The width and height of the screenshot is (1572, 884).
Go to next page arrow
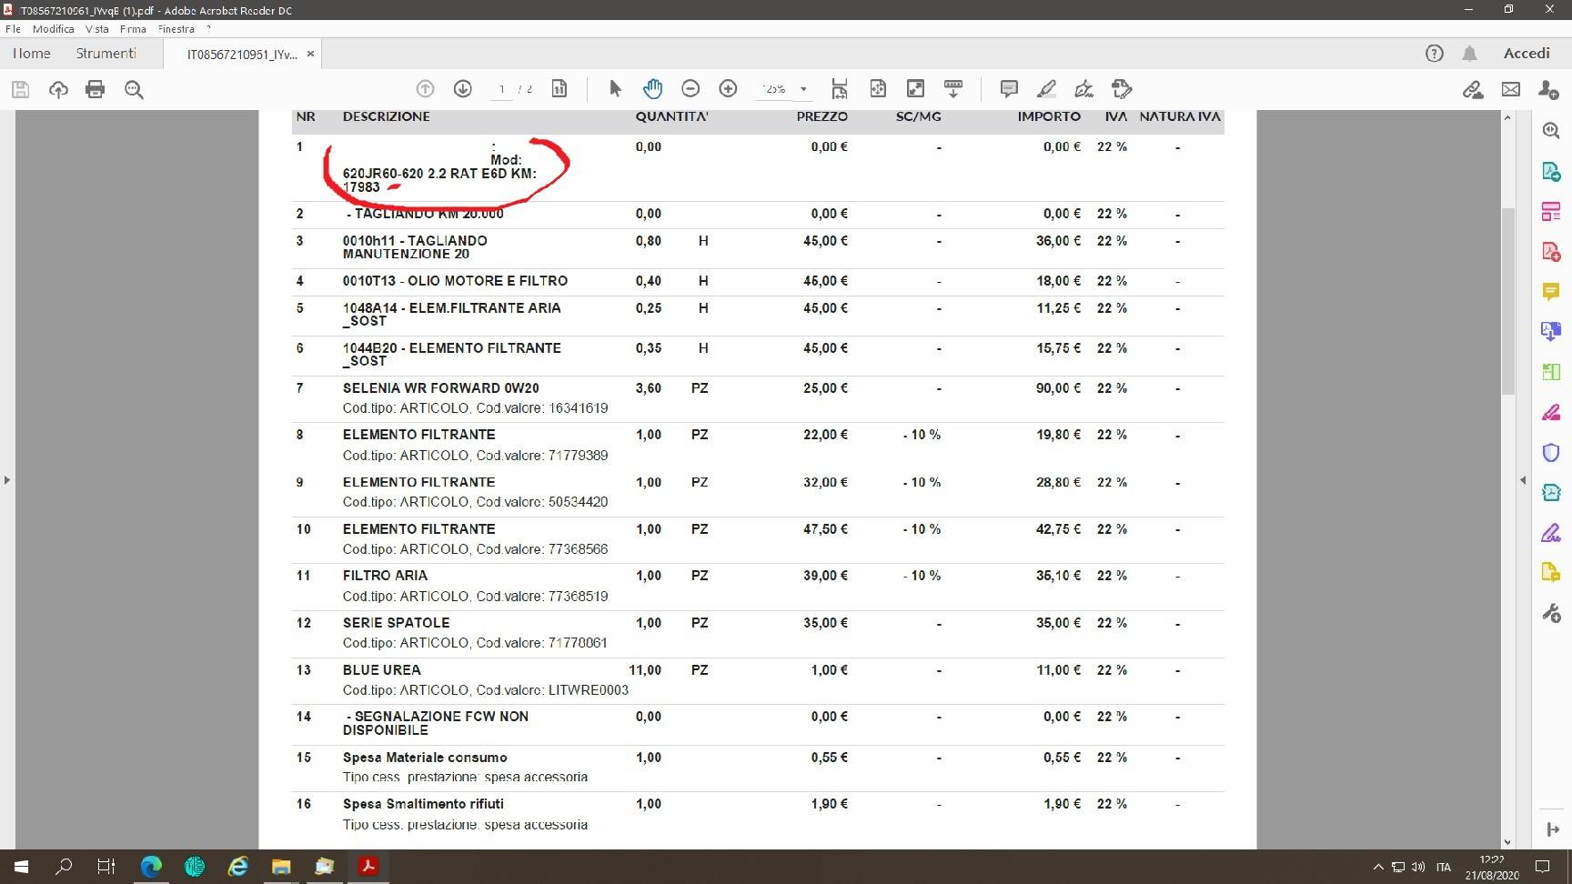click(463, 89)
